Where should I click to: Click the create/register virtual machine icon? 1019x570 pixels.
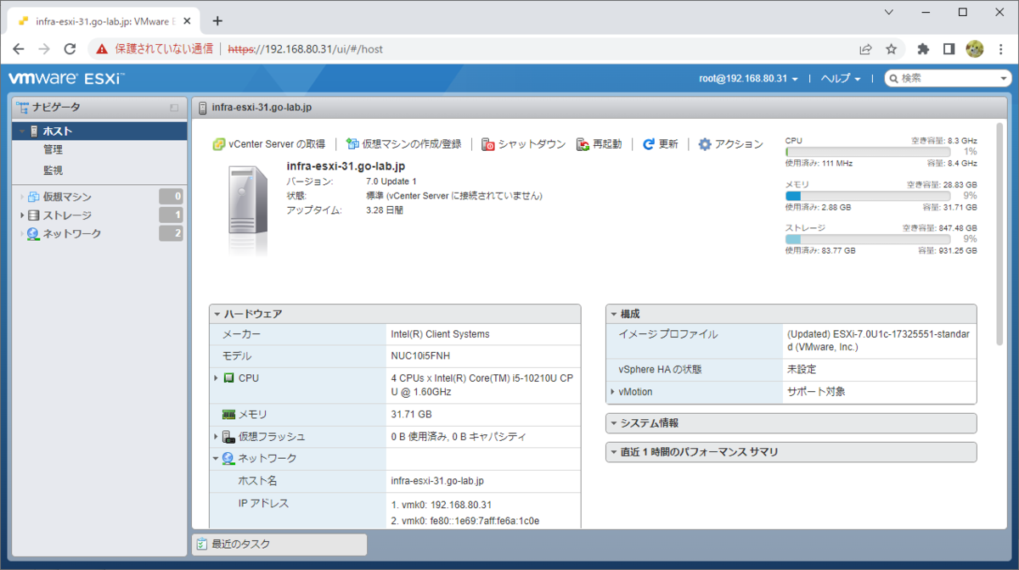tap(353, 144)
